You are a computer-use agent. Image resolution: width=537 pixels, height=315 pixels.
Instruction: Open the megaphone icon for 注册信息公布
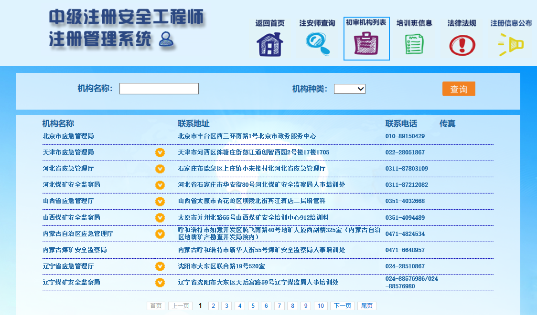click(x=511, y=44)
